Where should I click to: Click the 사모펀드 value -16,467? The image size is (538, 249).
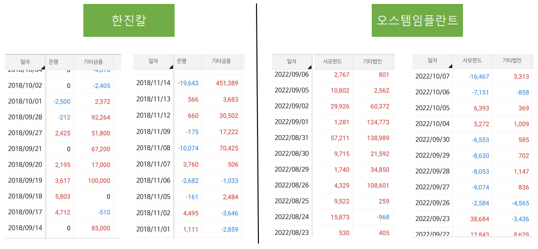479,77
